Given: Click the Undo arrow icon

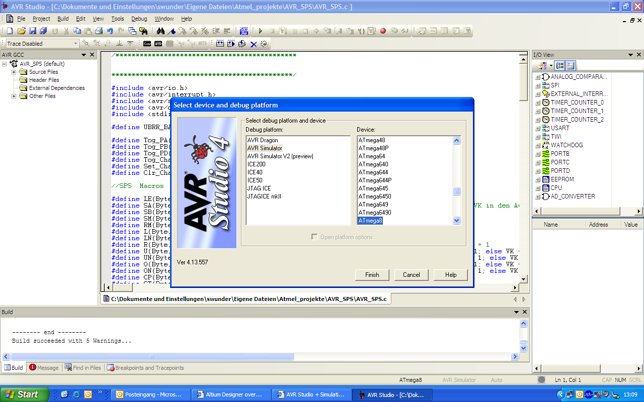Looking at the screenshot, I should [x=110, y=31].
